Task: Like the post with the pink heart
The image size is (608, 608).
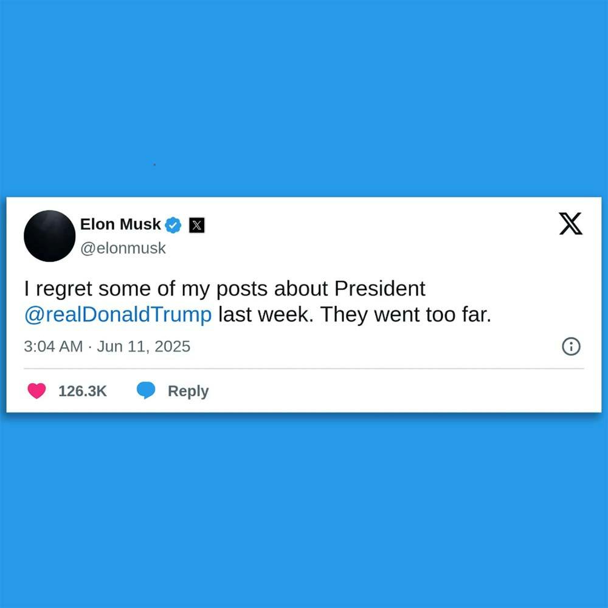Action: pyautogui.click(x=37, y=391)
